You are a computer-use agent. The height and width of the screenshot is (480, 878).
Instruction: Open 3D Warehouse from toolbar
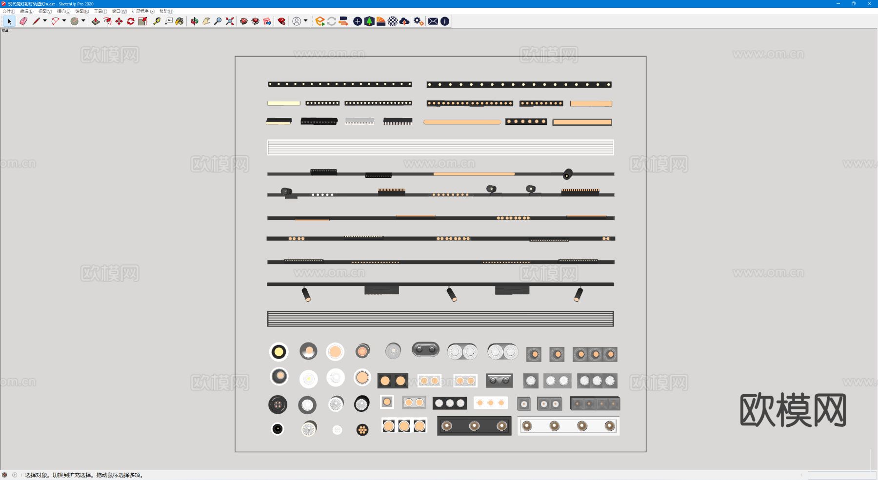(x=243, y=21)
